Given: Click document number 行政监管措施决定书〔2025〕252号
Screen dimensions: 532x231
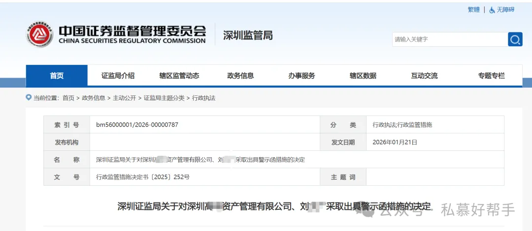Looking at the screenshot, I should click(x=143, y=177).
